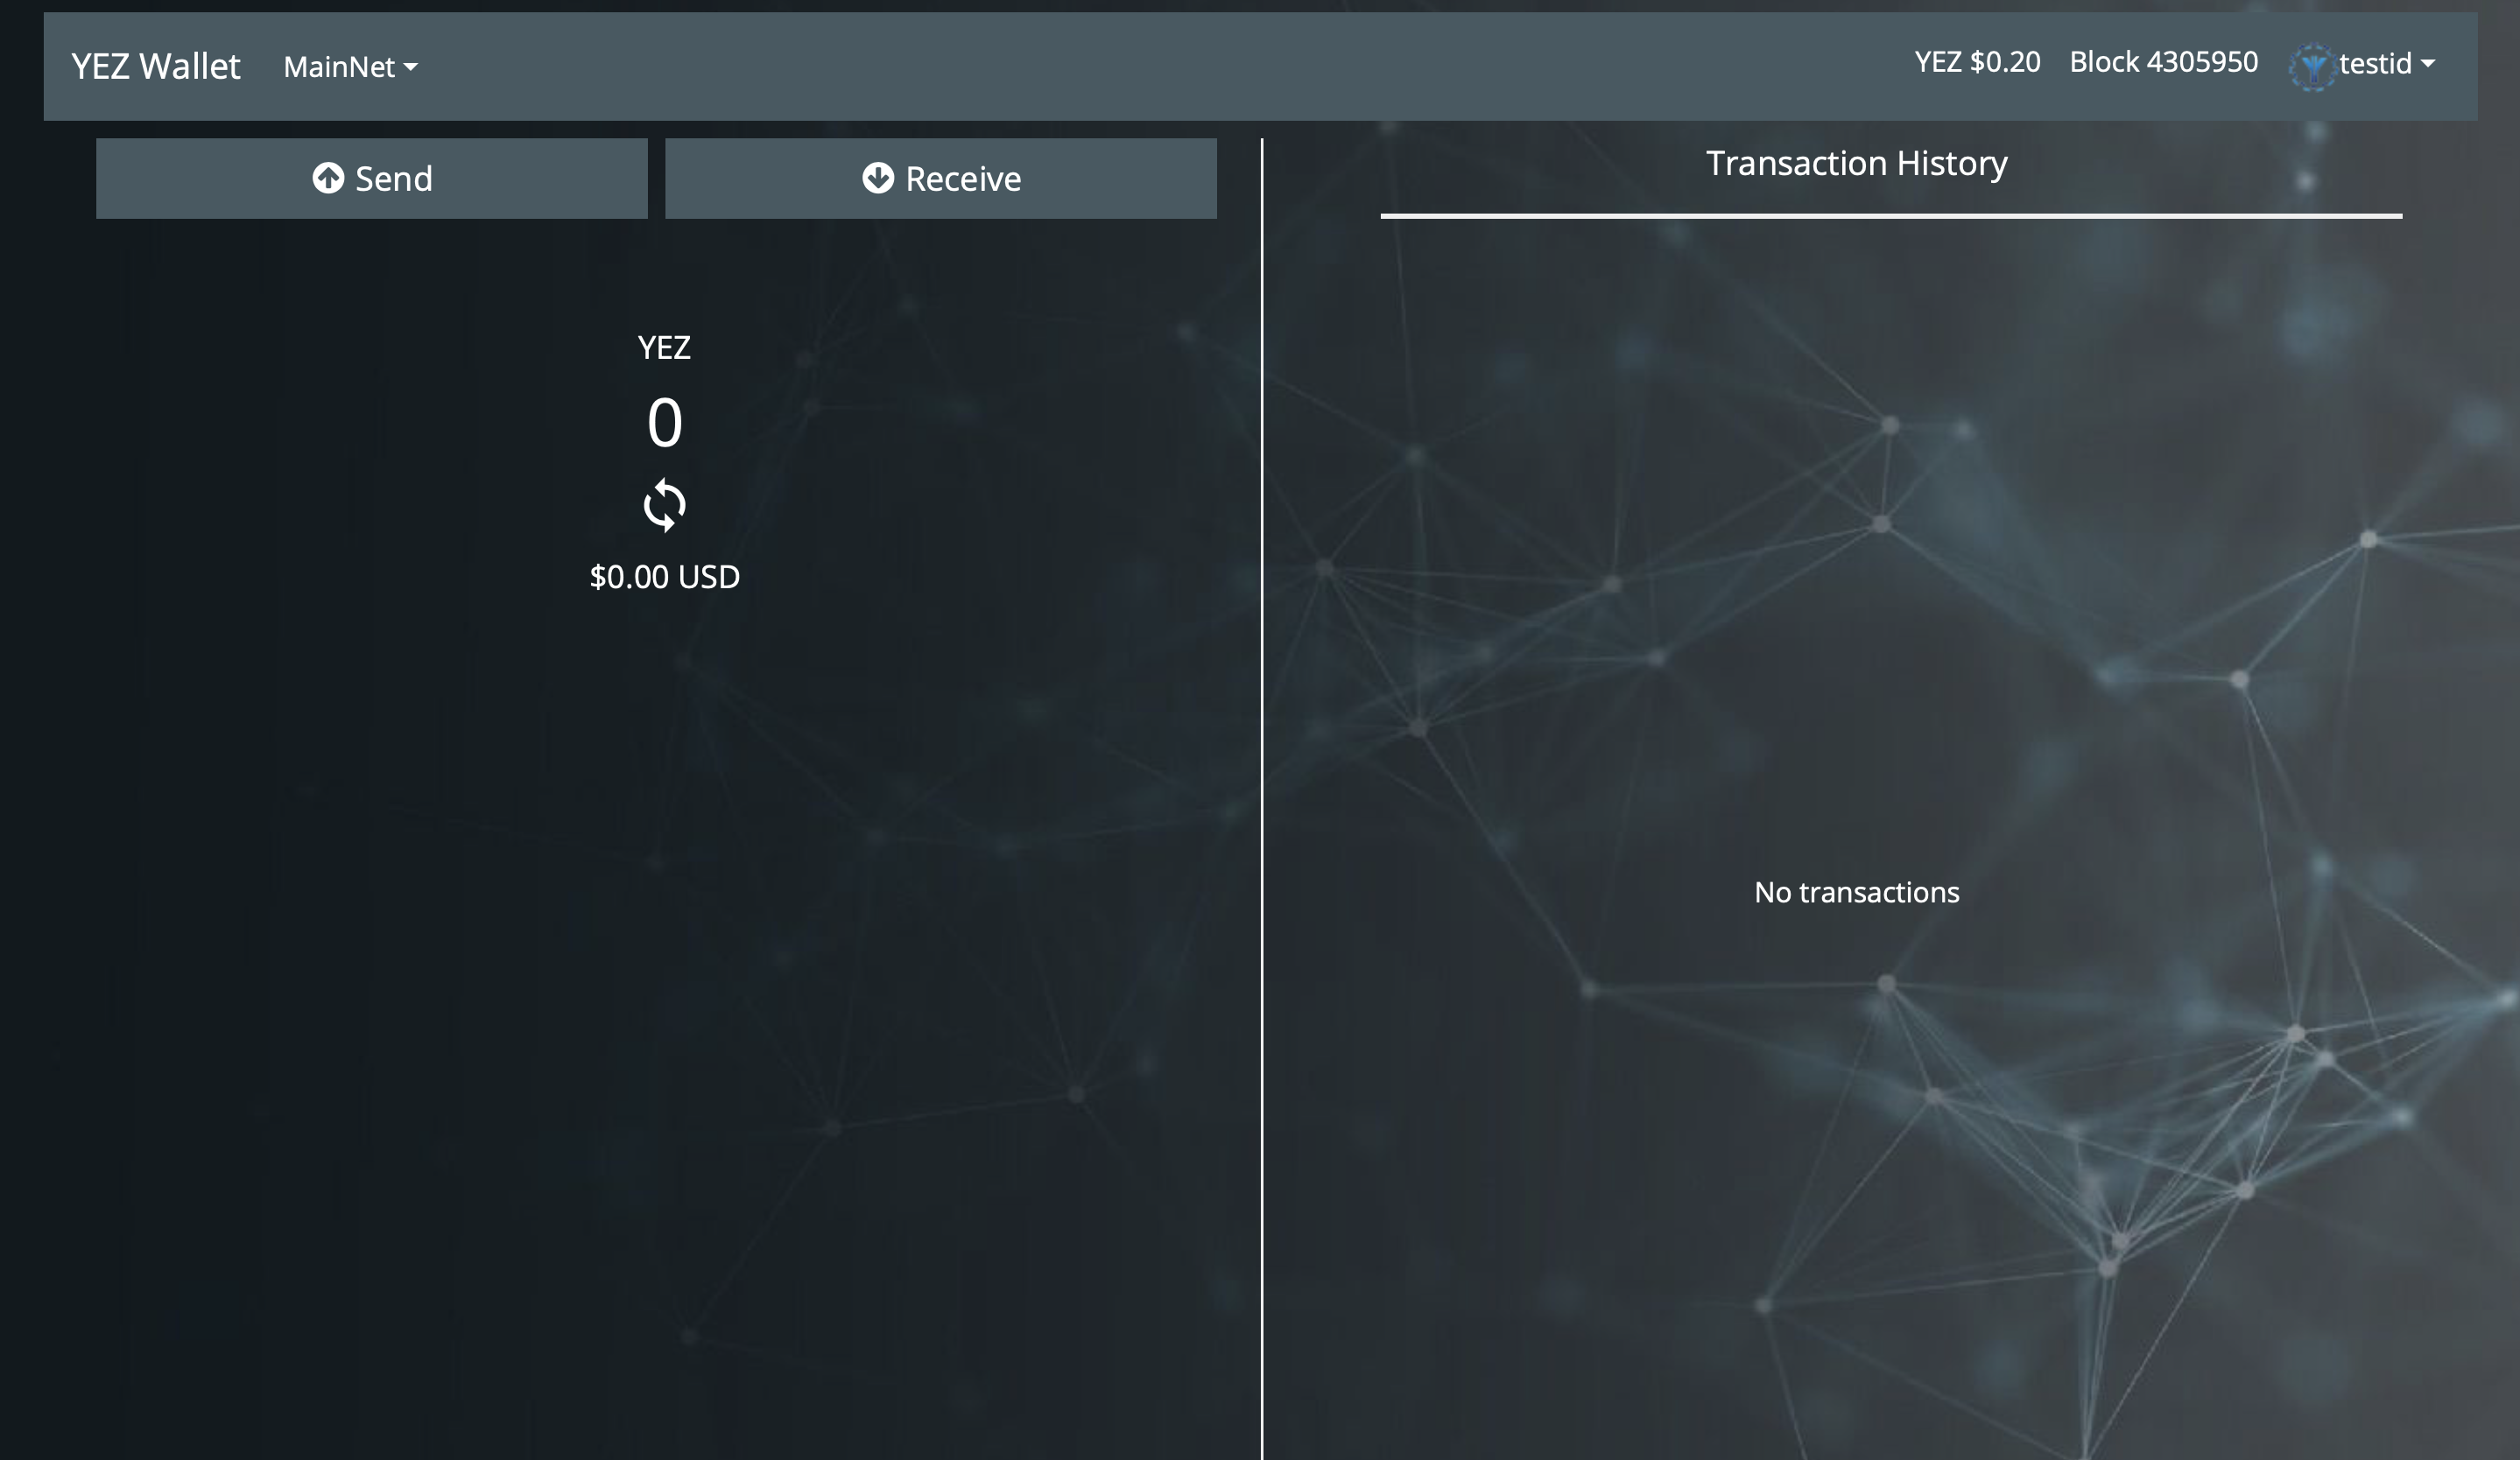This screenshot has height=1460, width=2520.
Task: Click the balance refresh icon
Action: 665,505
